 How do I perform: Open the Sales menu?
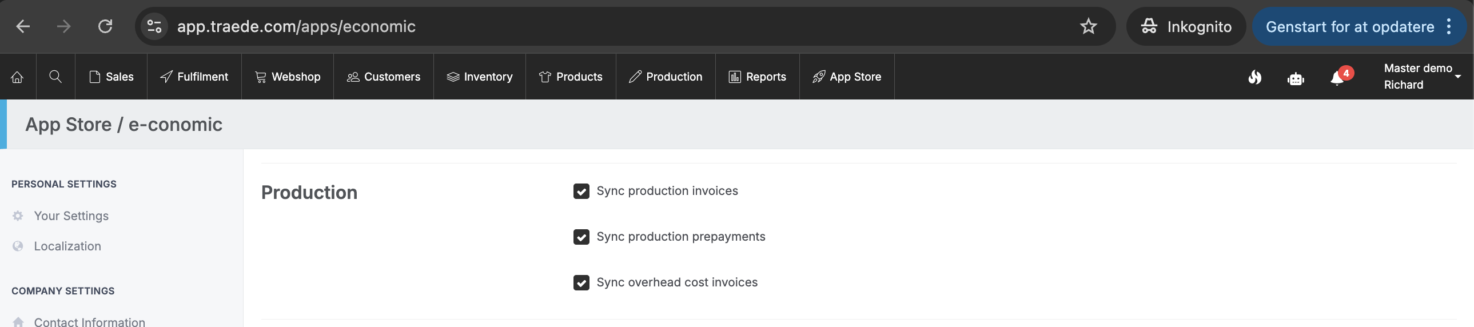(x=111, y=77)
